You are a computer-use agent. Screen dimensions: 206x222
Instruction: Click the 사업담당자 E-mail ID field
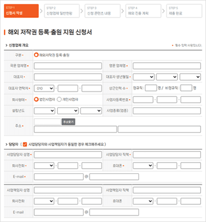(59, 177)
